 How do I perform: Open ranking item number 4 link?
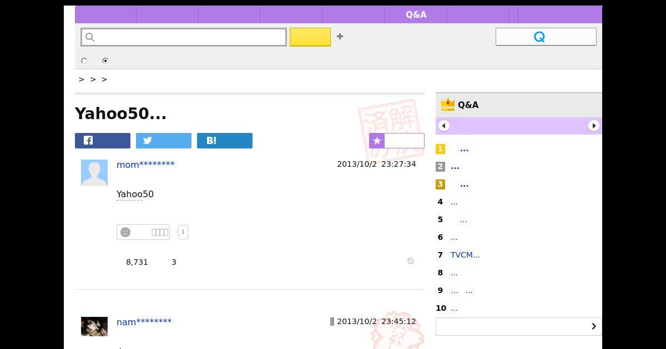coord(454,202)
